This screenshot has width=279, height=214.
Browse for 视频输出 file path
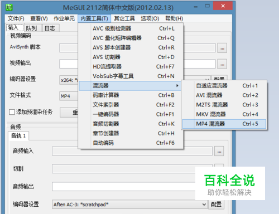coord(222,64)
